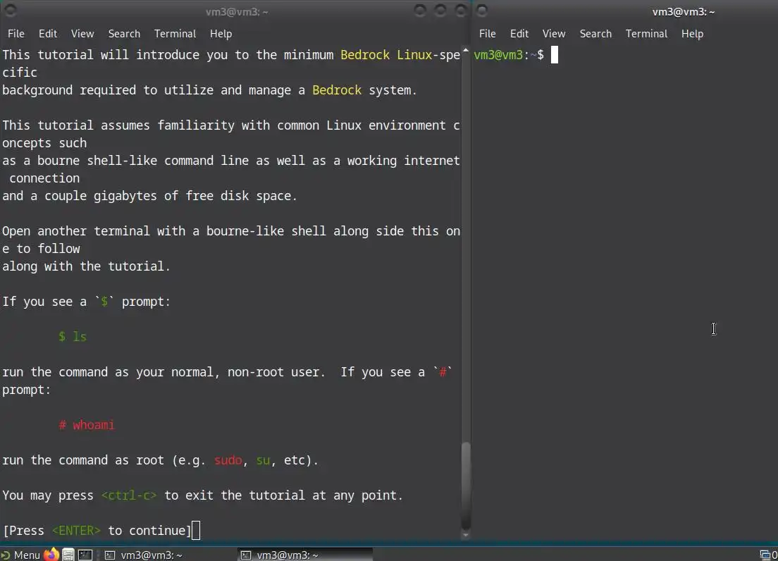Open window menu button of left terminal
The height and width of the screenshot is (561, 778).
pyautogui.click(x=11, y=11)
